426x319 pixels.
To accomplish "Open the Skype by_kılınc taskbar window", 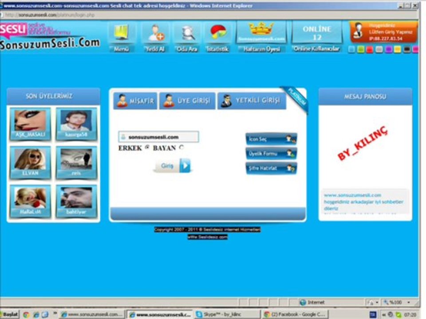I will pyautogui.click(x=226, y=315).
